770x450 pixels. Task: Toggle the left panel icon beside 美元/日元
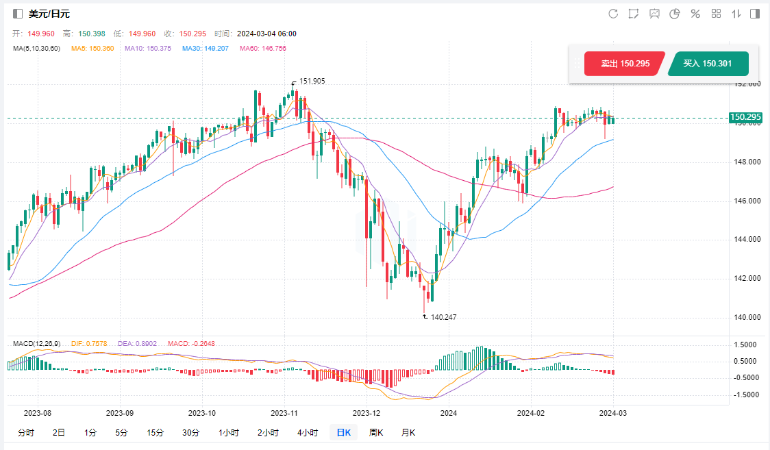(x=18, y=14)
